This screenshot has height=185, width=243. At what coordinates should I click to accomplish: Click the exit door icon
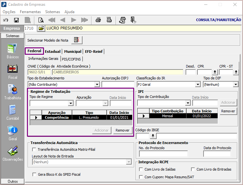click(x=133, y=20)
